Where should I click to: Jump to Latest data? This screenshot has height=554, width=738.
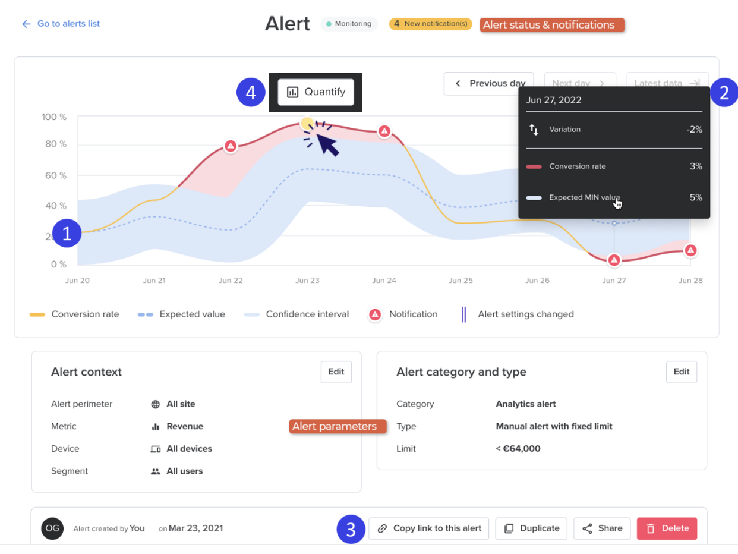tap(667, 83)
